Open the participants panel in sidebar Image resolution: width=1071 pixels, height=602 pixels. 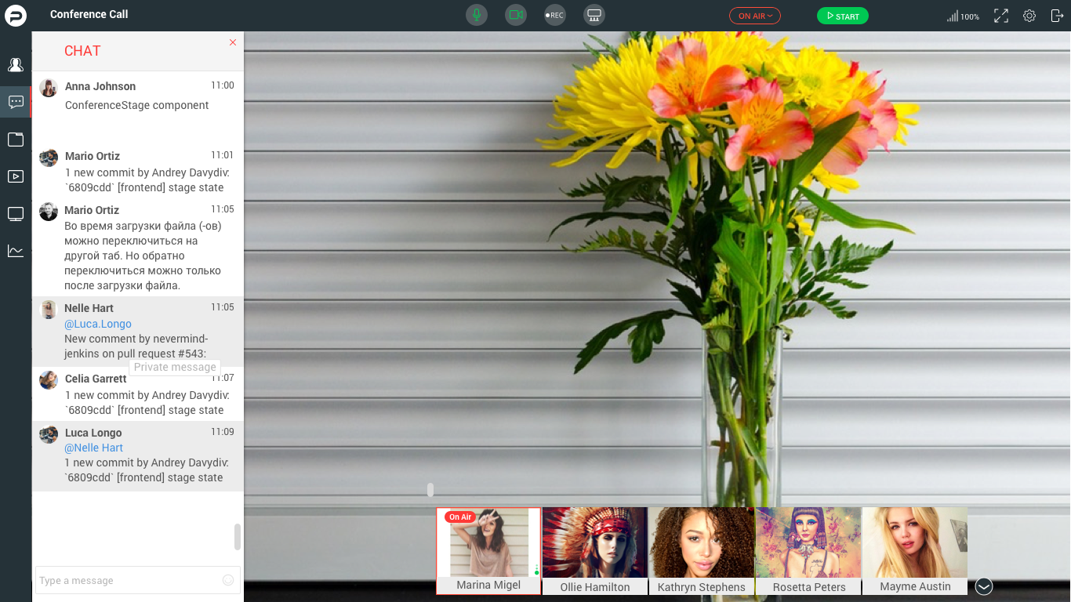[x=16, y=65]
